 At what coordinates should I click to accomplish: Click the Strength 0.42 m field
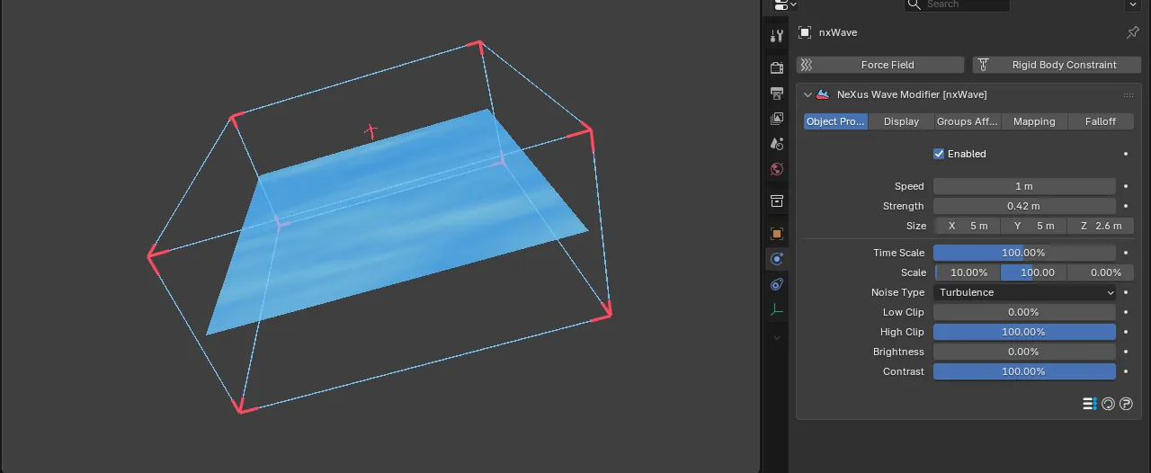coord(1024,206)
